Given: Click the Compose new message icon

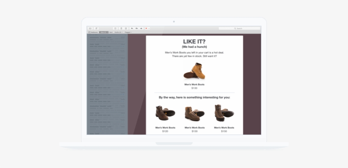Looking at the screenshot, I should [x=96, y=28].
